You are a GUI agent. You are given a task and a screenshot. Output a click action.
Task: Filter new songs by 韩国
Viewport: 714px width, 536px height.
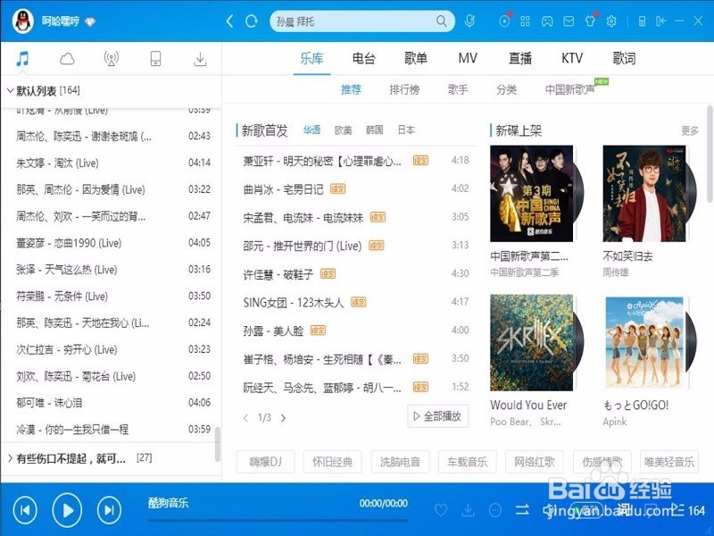coord(374,130)
